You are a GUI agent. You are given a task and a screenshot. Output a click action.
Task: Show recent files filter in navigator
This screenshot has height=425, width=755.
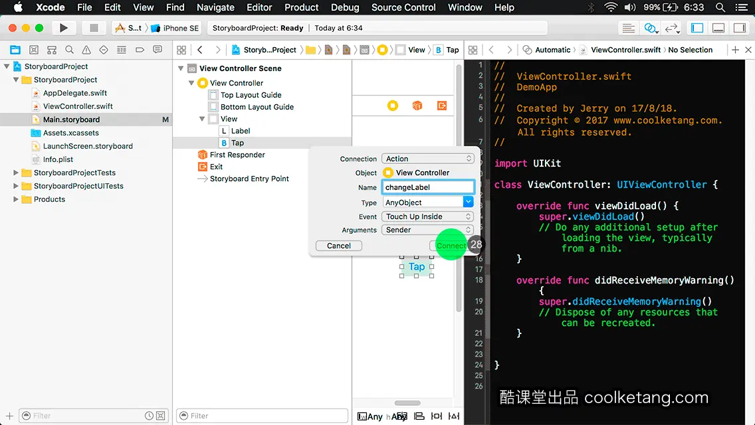point(150,416)
